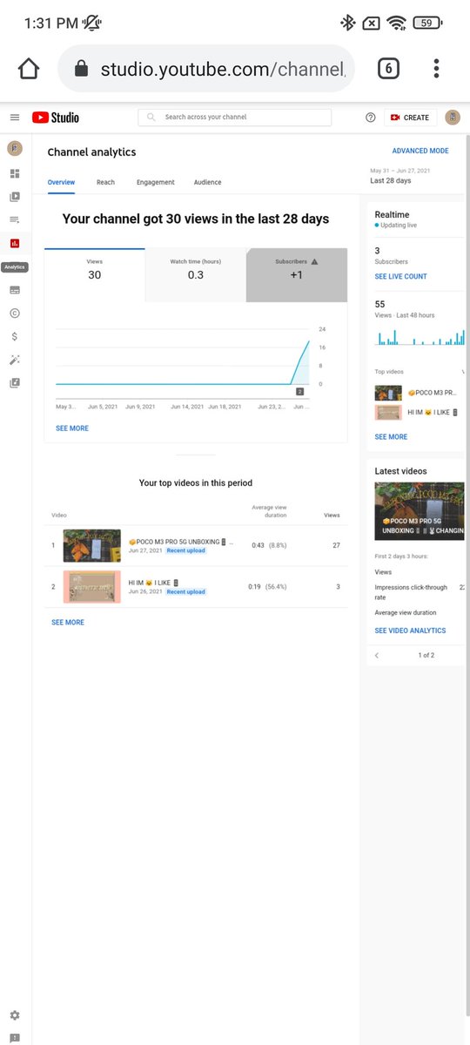Click the YouTube Studio logo
Image resolution: width=470 pixels, height=1045 pixels.
click(x=56, y=118)
